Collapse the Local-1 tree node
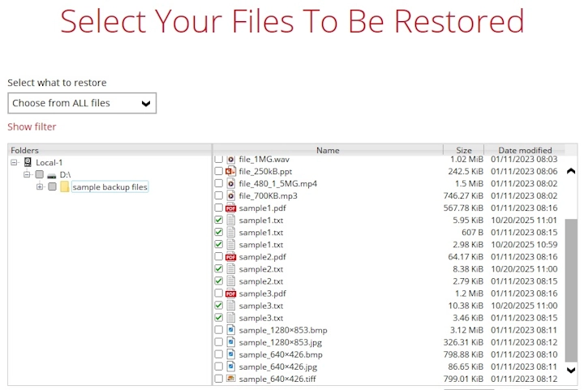584x390 pixels. pyautogui.click(x=14, y=162)
